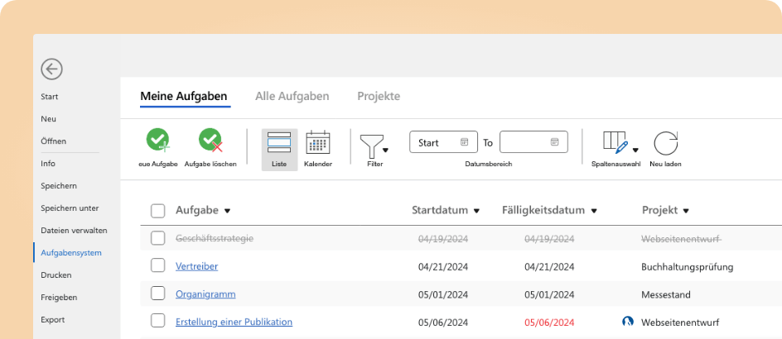This screenshot has width=782, height=339.
Task: Click the Aufgabe löschen delete icon
Action: [210, 140]
